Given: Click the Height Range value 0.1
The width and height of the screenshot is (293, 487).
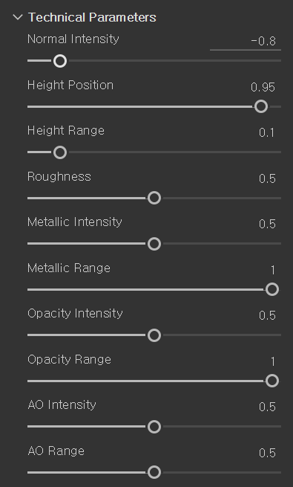Looking at the screenshot, I should (x=267, y=133).
